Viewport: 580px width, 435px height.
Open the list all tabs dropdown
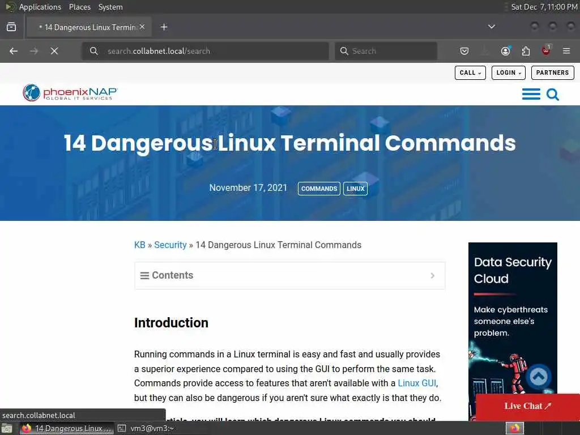(491, 27)
